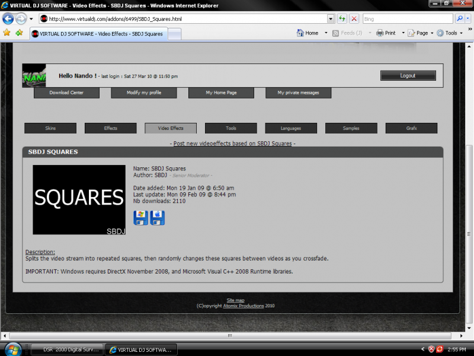Download the Mac version floppy icon

[158, 218]
